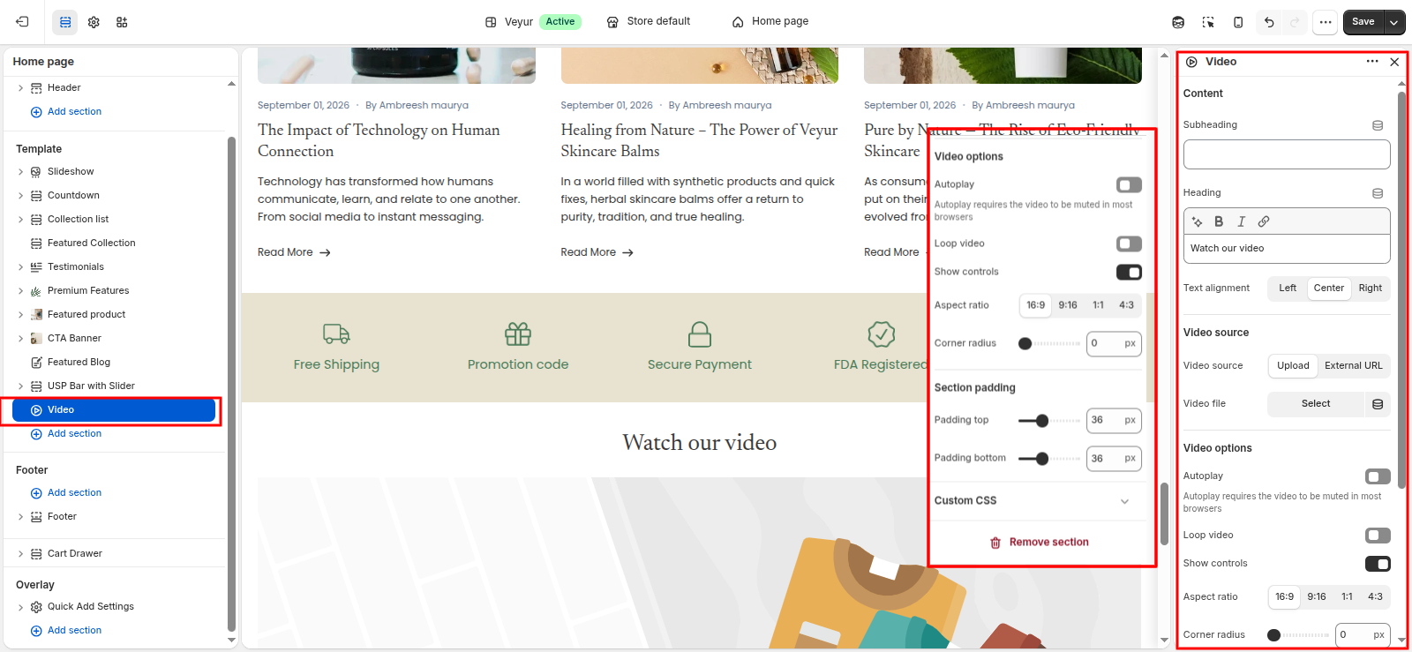Open theme settings gear icon
Viewport: 1412px width, 652px height.
94,22
